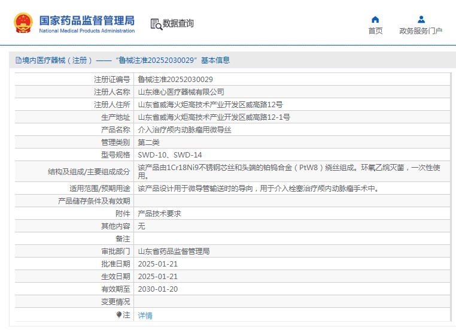Click the national emblem logo
Screen dimensions: 456x330
tap(23, 23)
